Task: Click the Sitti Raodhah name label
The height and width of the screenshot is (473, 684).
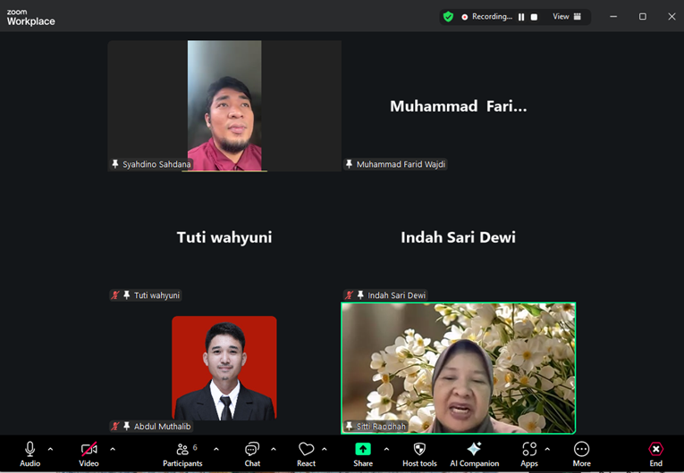Action: tap(381, 427)
